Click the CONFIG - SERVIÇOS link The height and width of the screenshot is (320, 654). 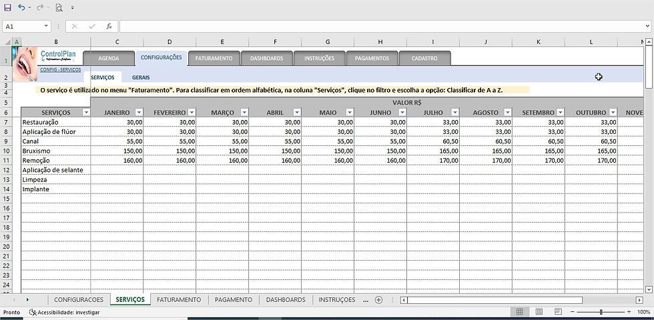(61, 69)
